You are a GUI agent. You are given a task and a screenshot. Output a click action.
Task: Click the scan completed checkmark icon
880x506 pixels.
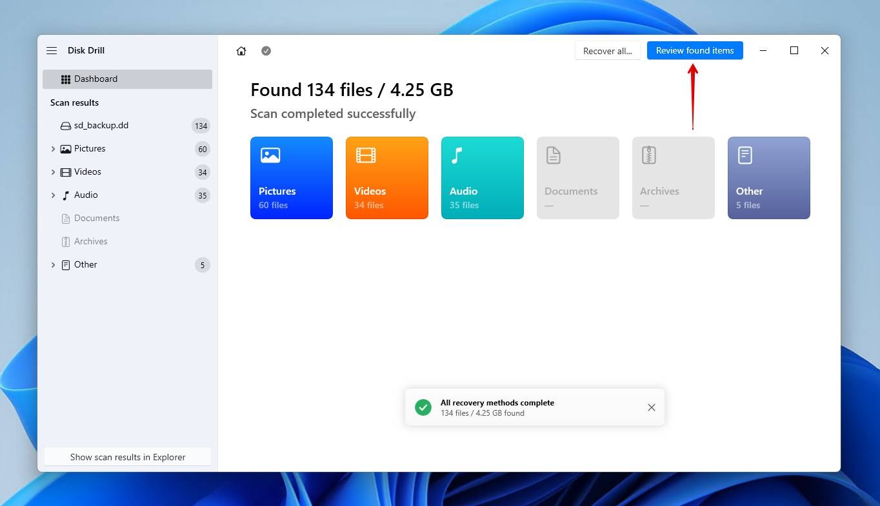tap(266, 50)
